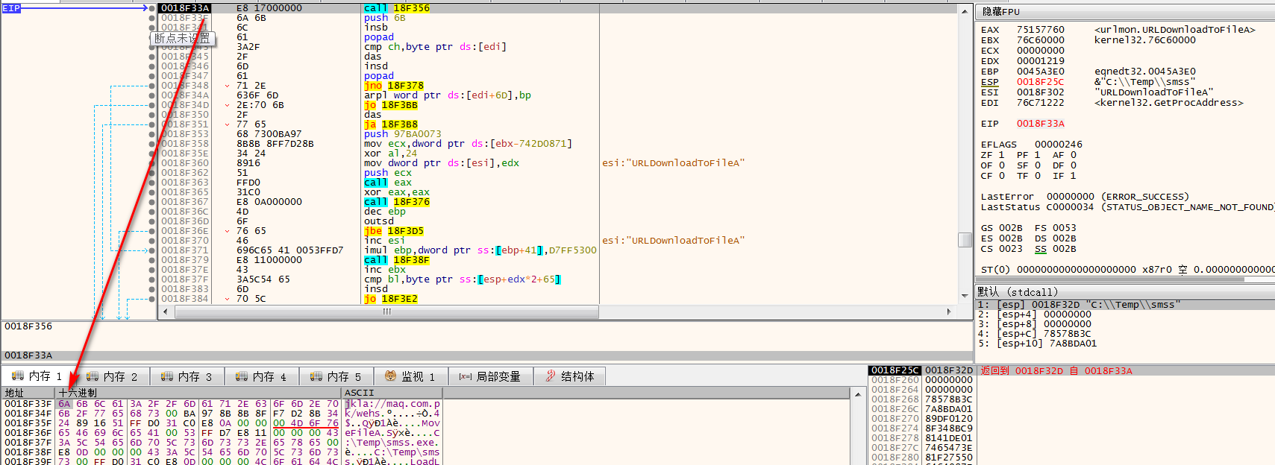Toggle breakpoint dot at address 0018F363

pos(152,183)
